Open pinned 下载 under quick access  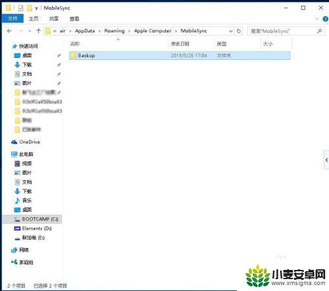pos(27,65)
